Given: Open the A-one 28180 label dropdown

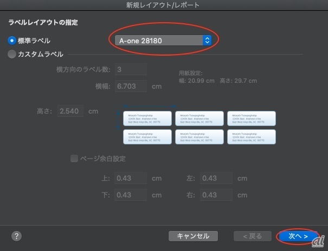Looking at the screenshot, I should tap(163, 40).
